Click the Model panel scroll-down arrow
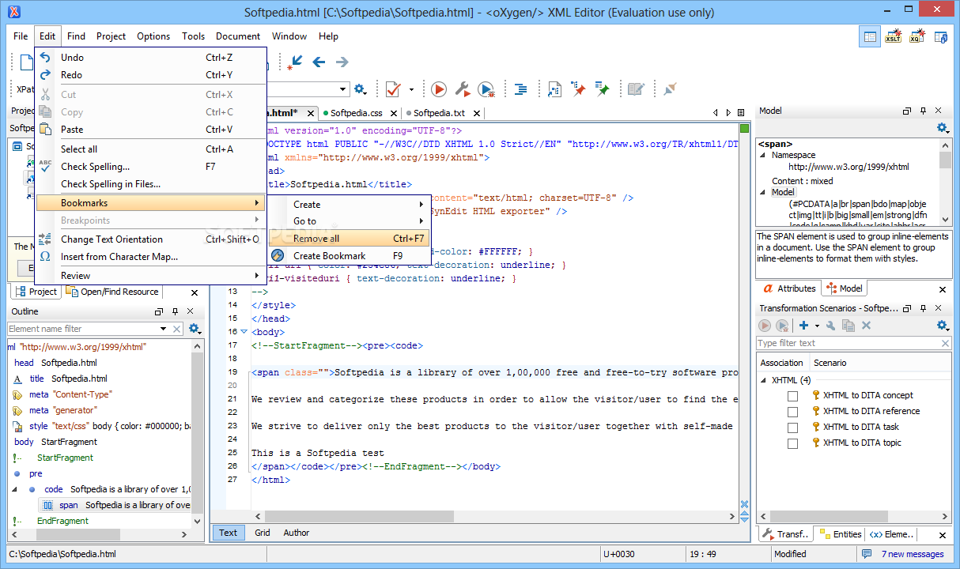This screenshot has width=960, height=569. (946, 218)
